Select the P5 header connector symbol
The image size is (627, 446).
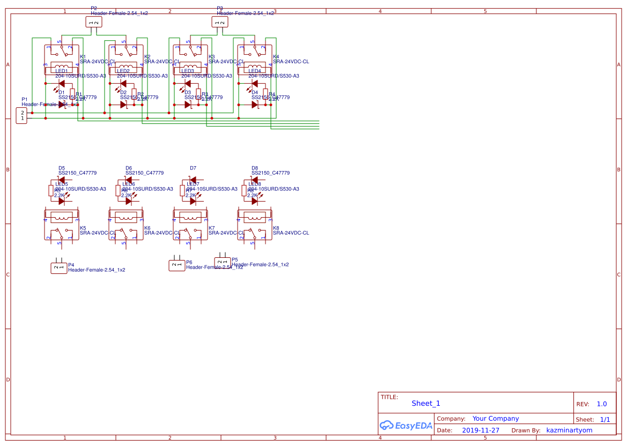tap(223, 262)
